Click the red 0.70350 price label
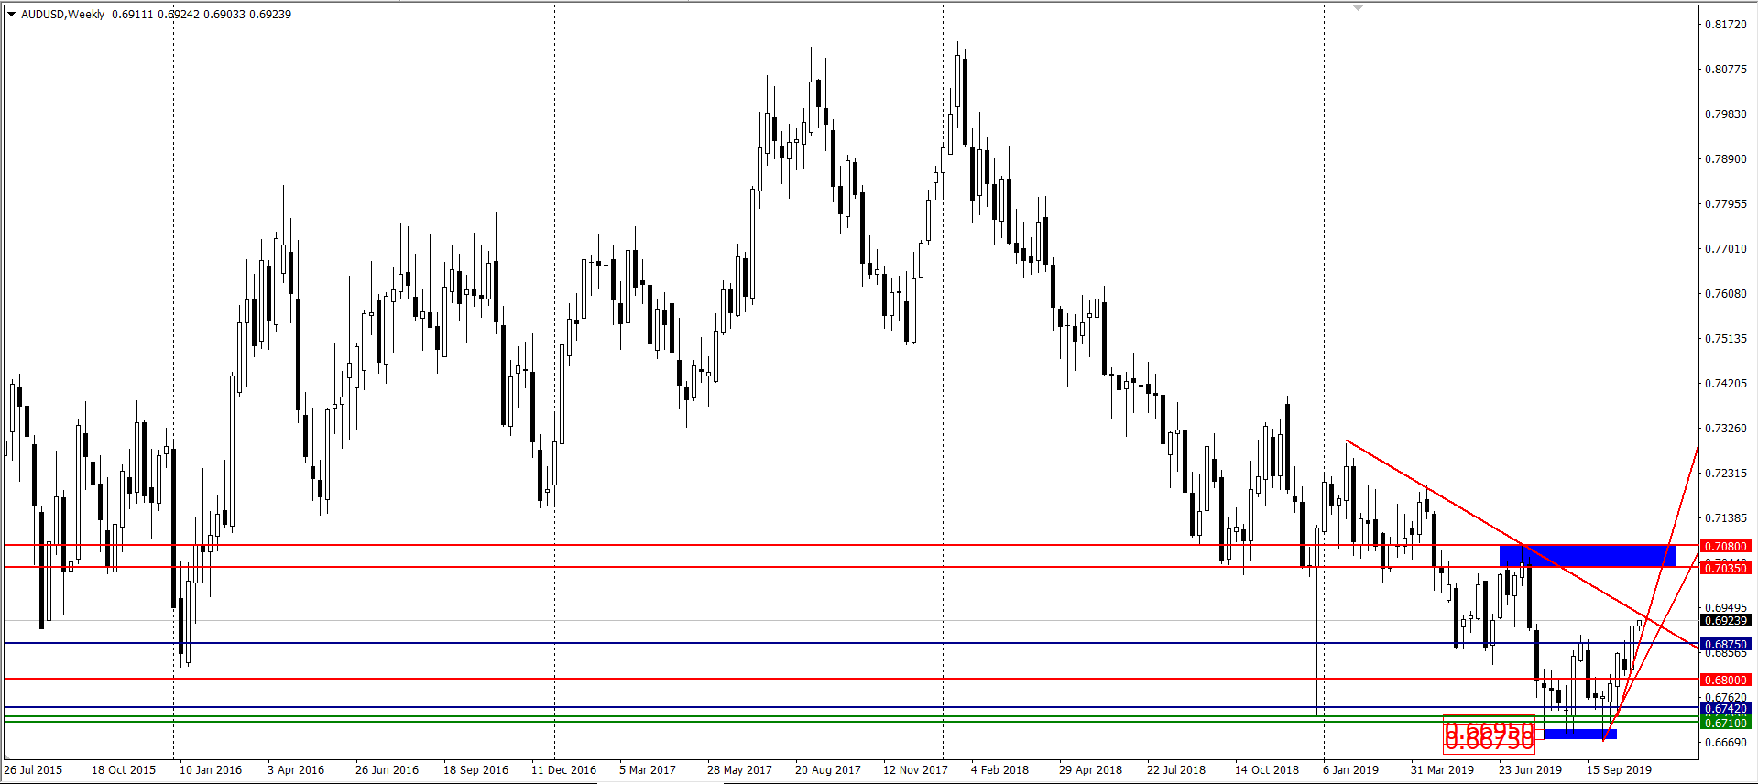The height and width of the screenshot is (784, 1758). (1725, 569)
